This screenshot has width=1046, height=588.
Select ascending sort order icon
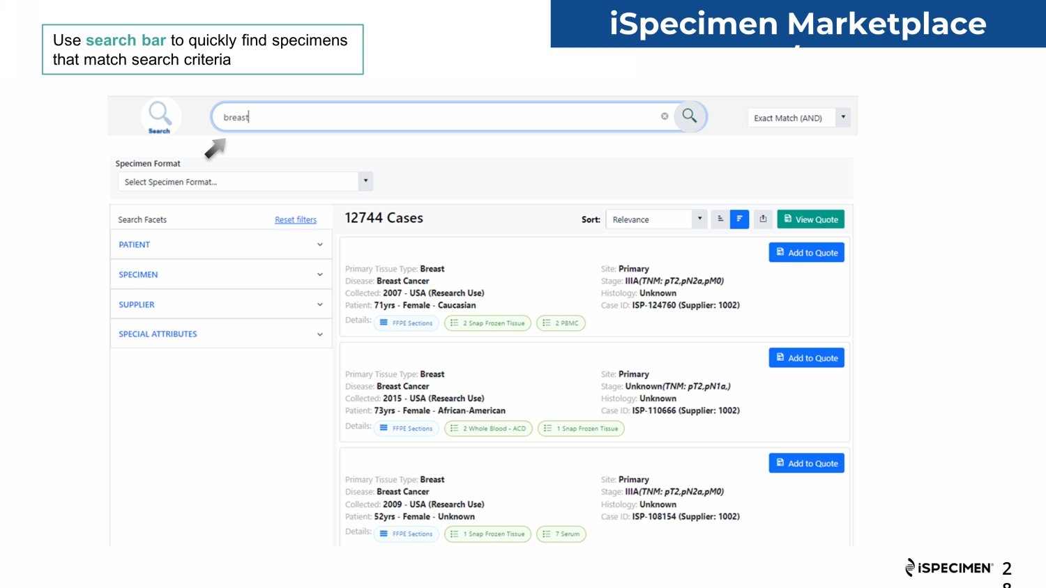(x=720, y=219)
